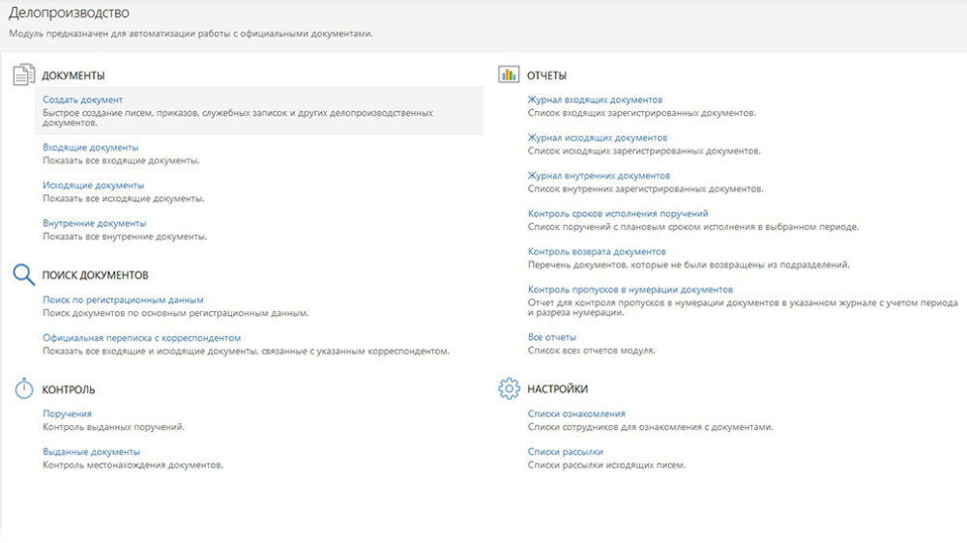Screen dimensions: 967x543
Task: Open Журнал исходящих документов report
Action: [x=597, y=137]
